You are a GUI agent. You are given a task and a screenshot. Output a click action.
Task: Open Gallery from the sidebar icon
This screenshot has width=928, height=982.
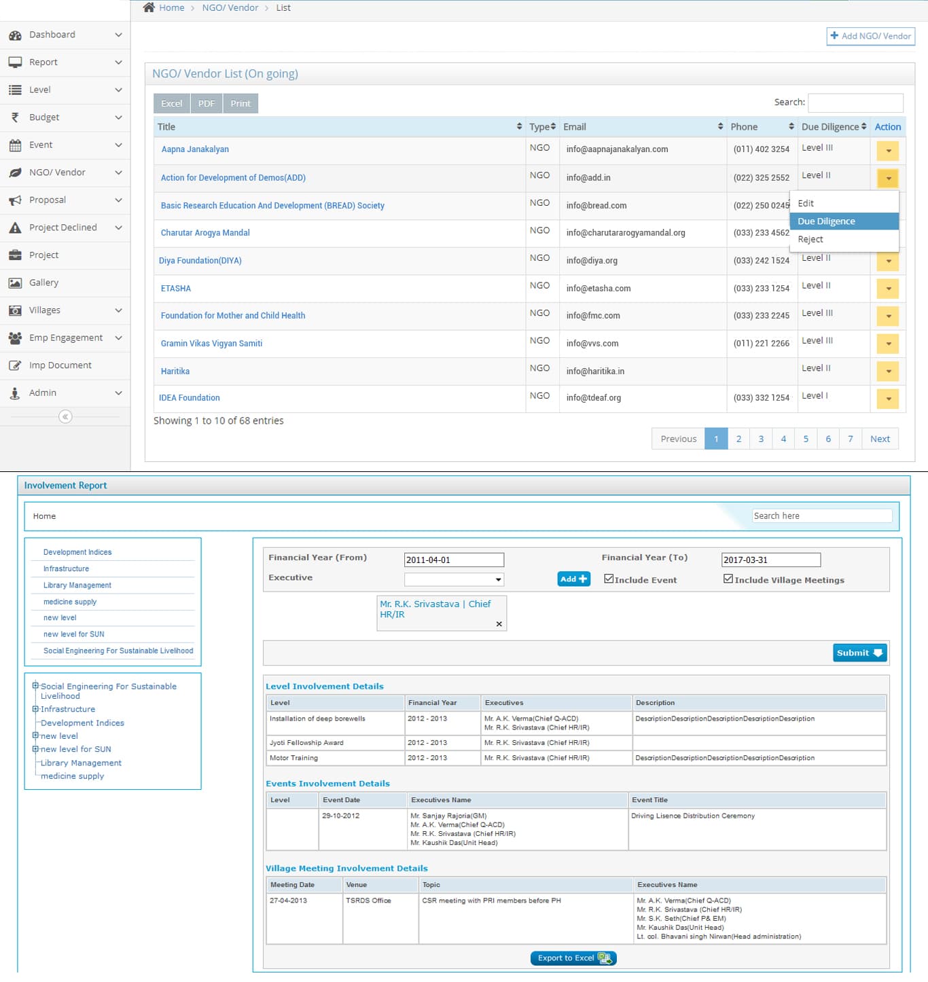point(15,283)
